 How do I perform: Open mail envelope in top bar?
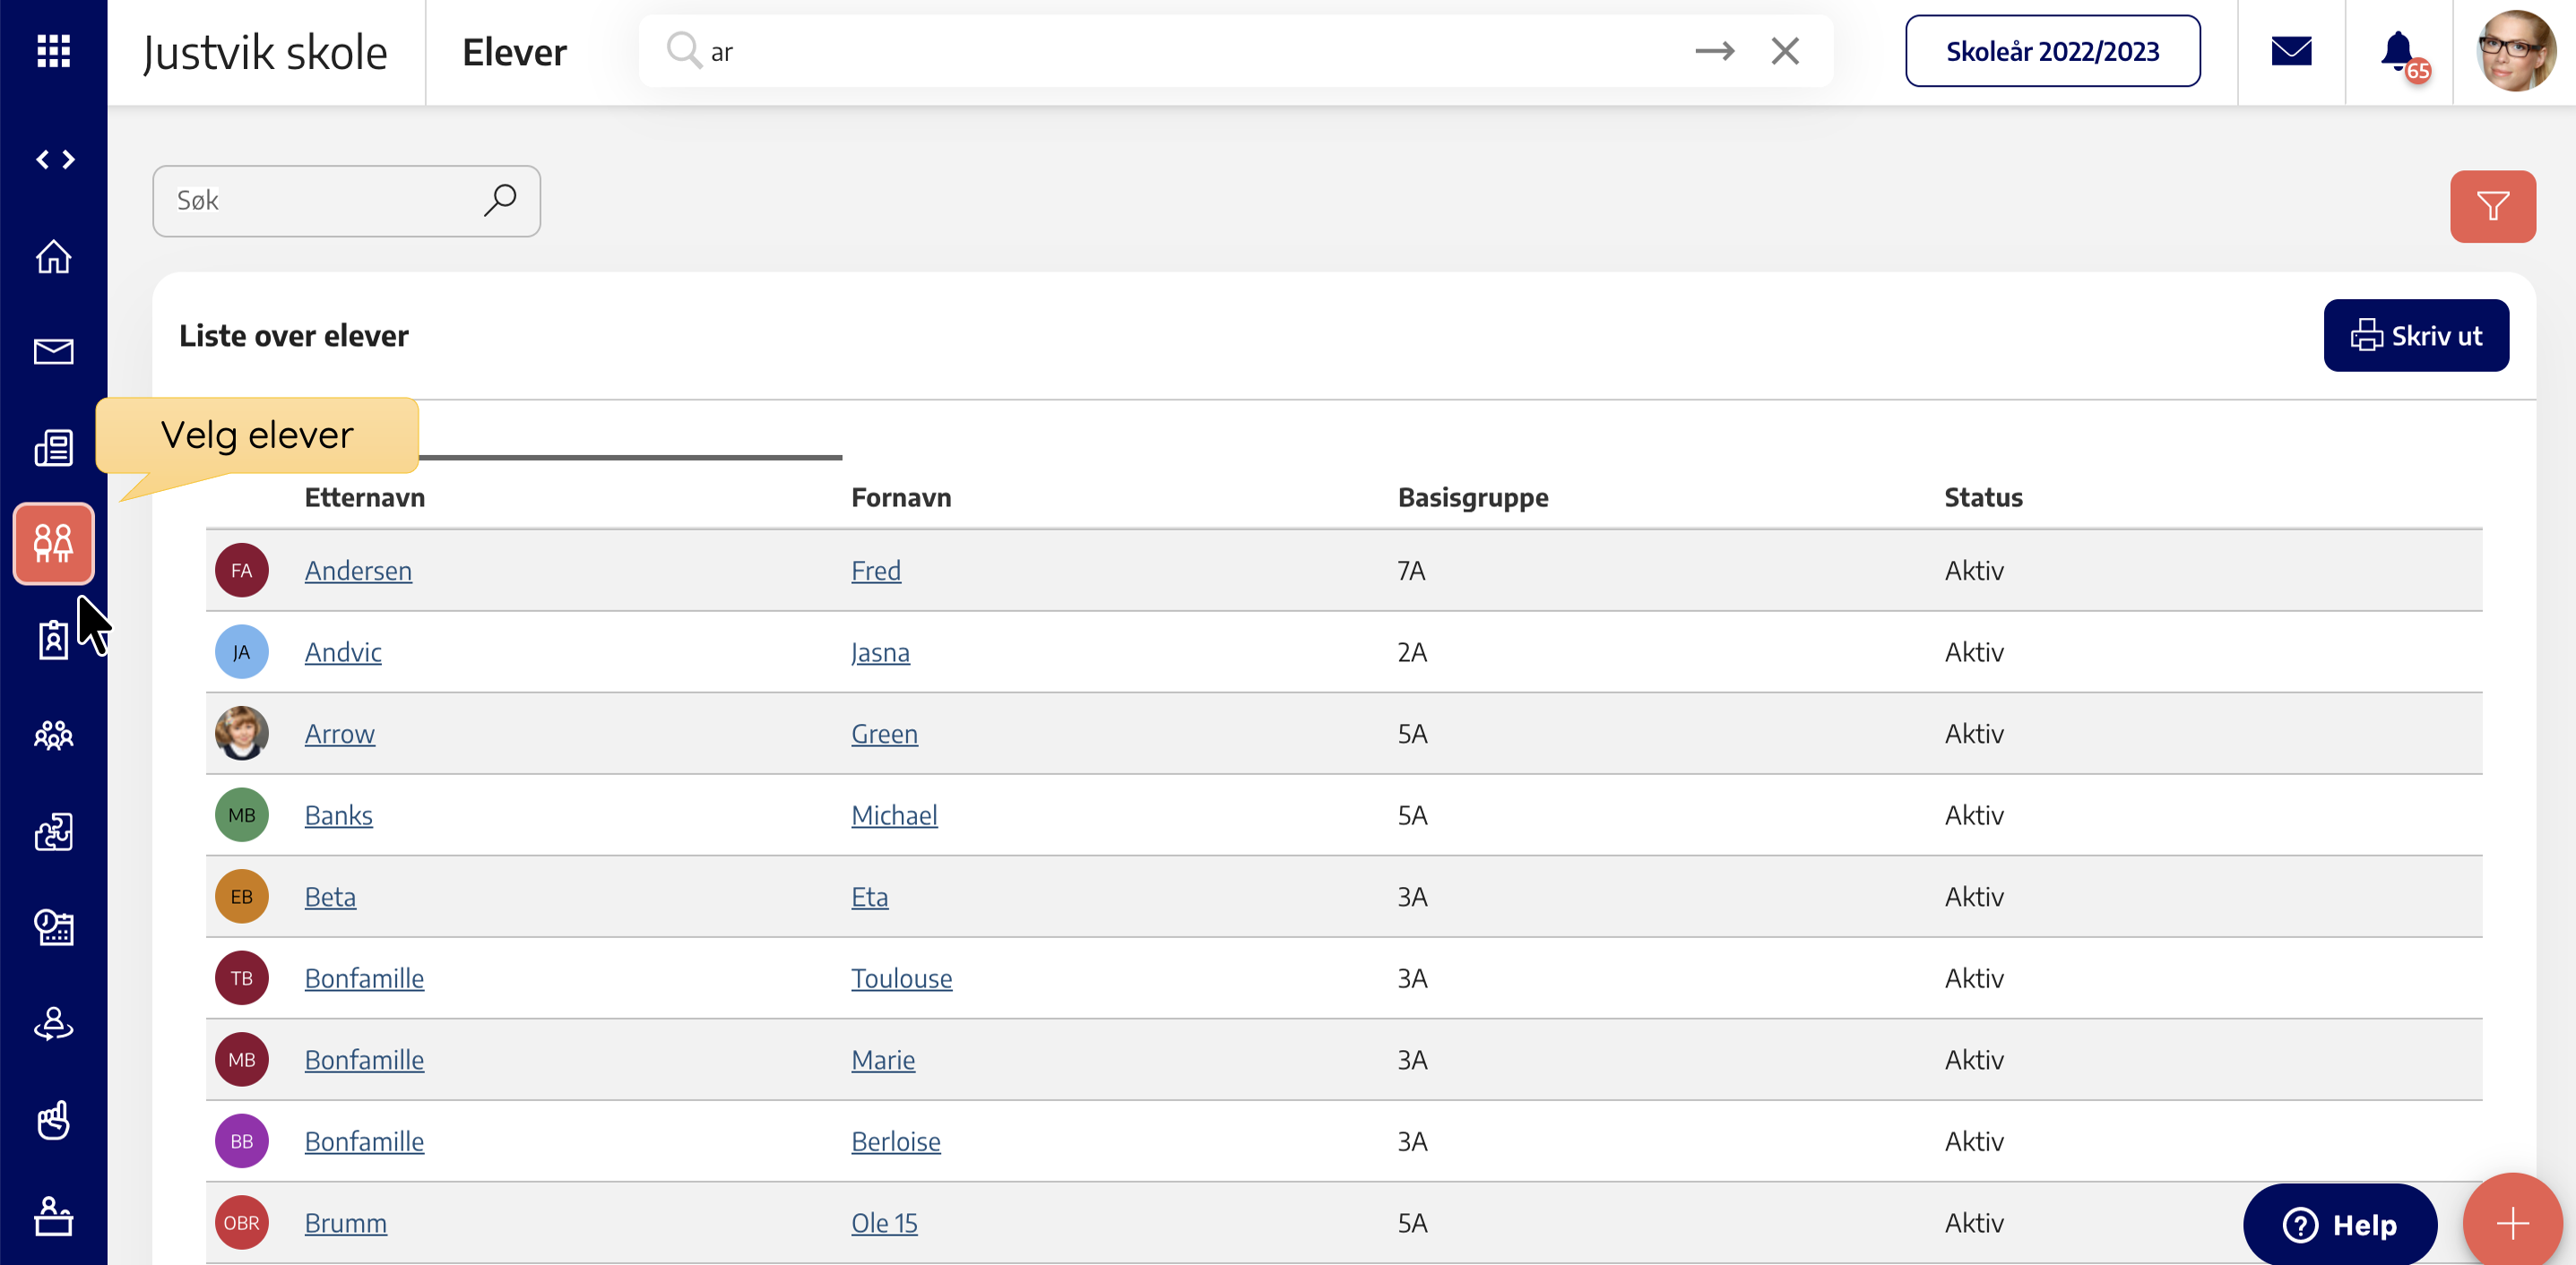pyautogui.click(x=2291, y=51)
